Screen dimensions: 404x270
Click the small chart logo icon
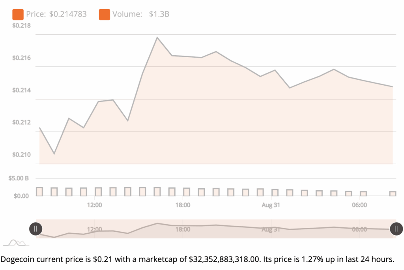click(16, 242)
